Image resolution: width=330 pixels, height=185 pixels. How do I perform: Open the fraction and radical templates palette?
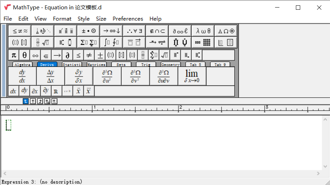pyautogui.click(x=43, y=42)
